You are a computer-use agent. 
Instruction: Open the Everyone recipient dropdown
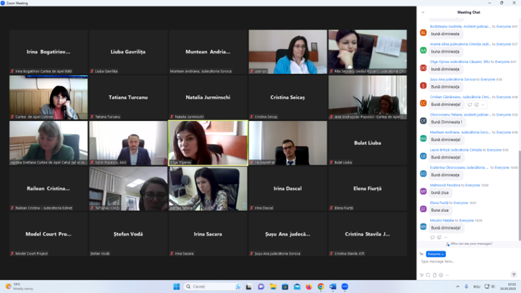point(436,254)
